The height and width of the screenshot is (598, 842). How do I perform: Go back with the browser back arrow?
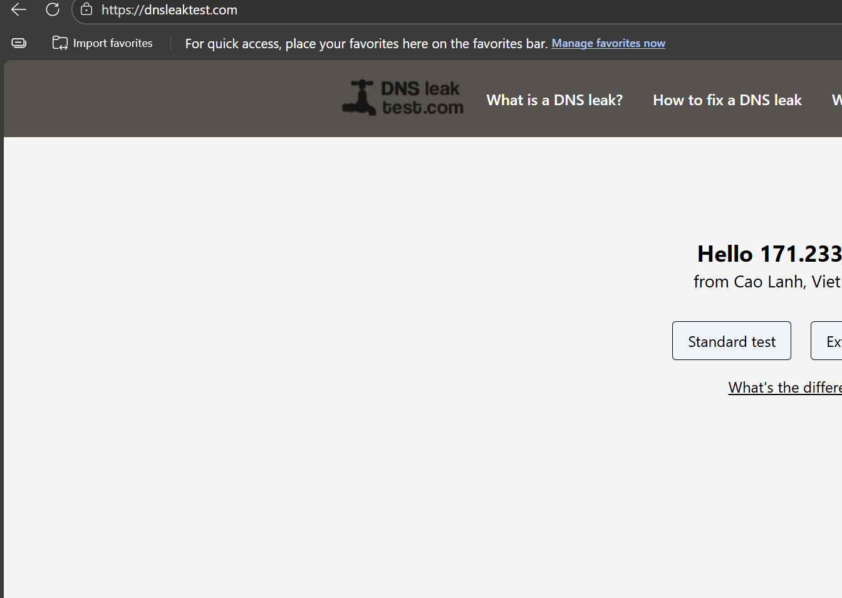19,9
